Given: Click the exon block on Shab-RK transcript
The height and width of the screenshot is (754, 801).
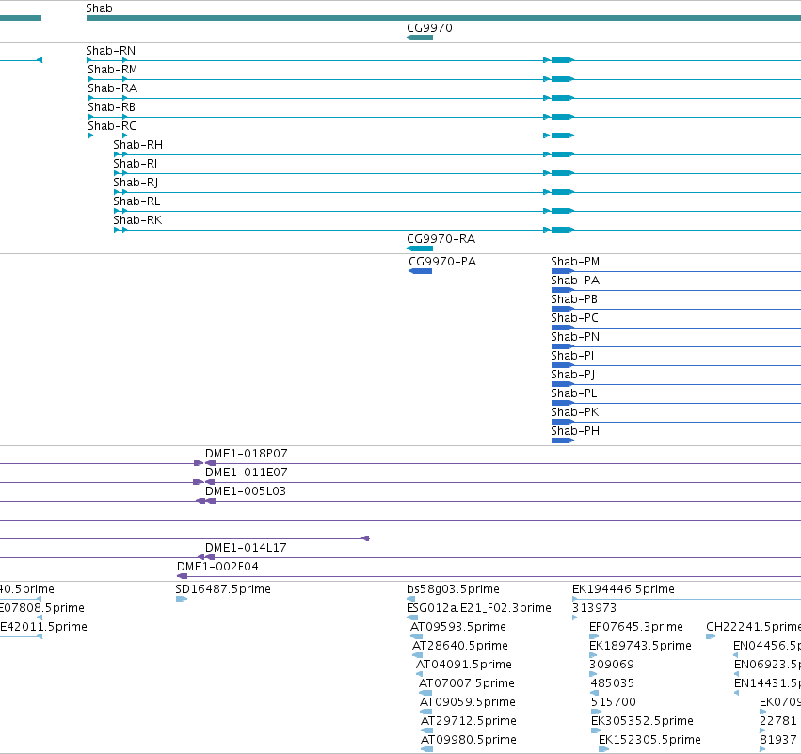Looking at the screenshot, I should coord(563,230).
